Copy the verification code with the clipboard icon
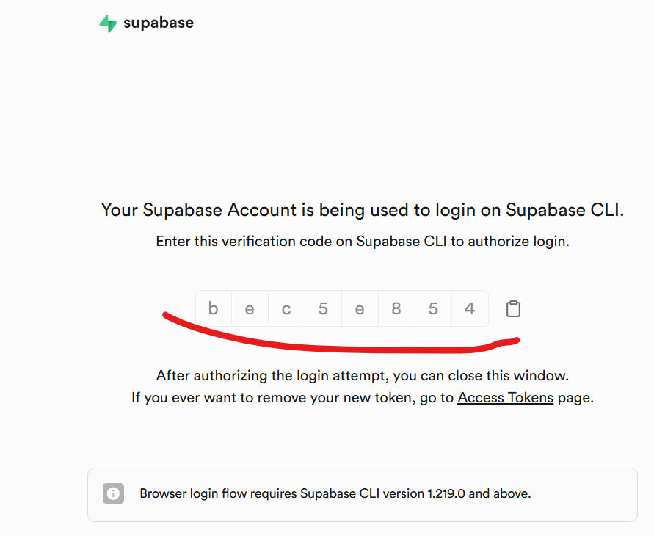Image resolution: width=654 pixels, height=536 pixels. (x=513, y=309)
